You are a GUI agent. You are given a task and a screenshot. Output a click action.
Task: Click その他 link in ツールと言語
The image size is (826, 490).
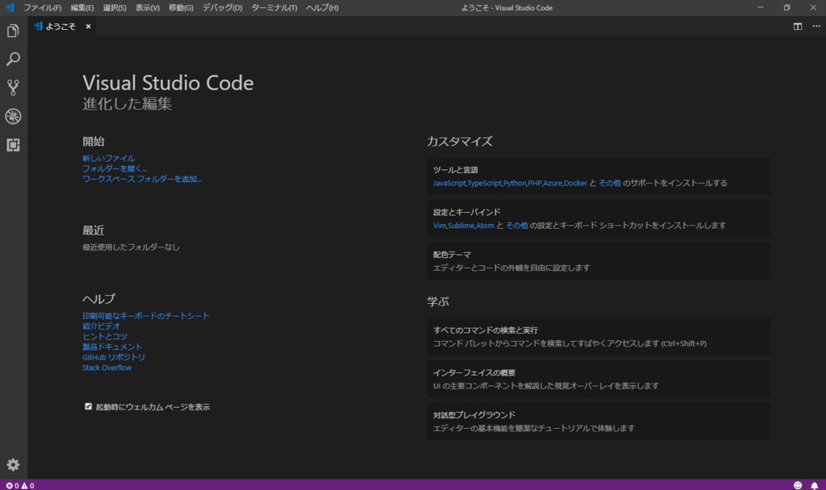click(610, 183)
